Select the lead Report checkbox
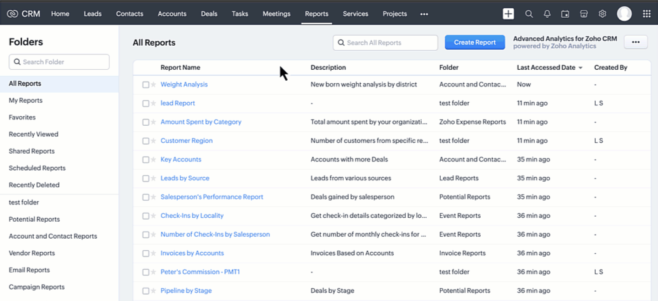This screenshot has width=658, height=301. (145, 104)
